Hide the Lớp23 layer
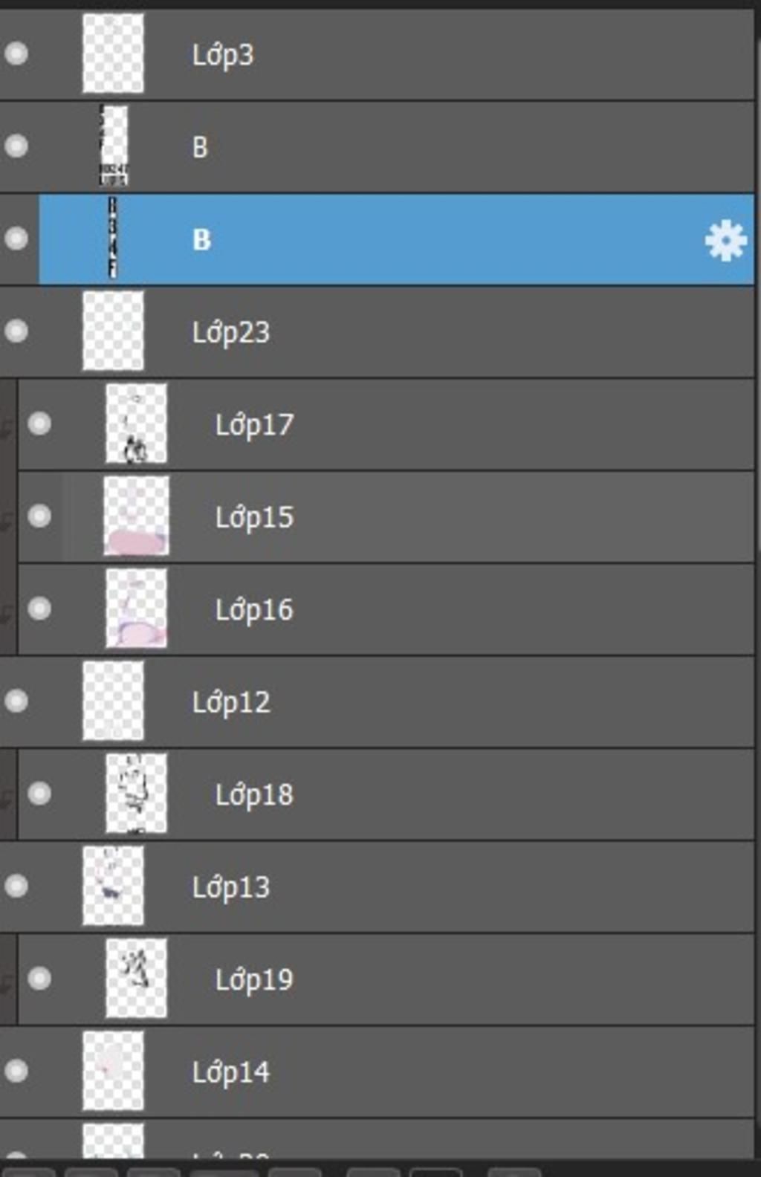The image size is (761, 1177). pyautogui.click(x=16, y=331)
